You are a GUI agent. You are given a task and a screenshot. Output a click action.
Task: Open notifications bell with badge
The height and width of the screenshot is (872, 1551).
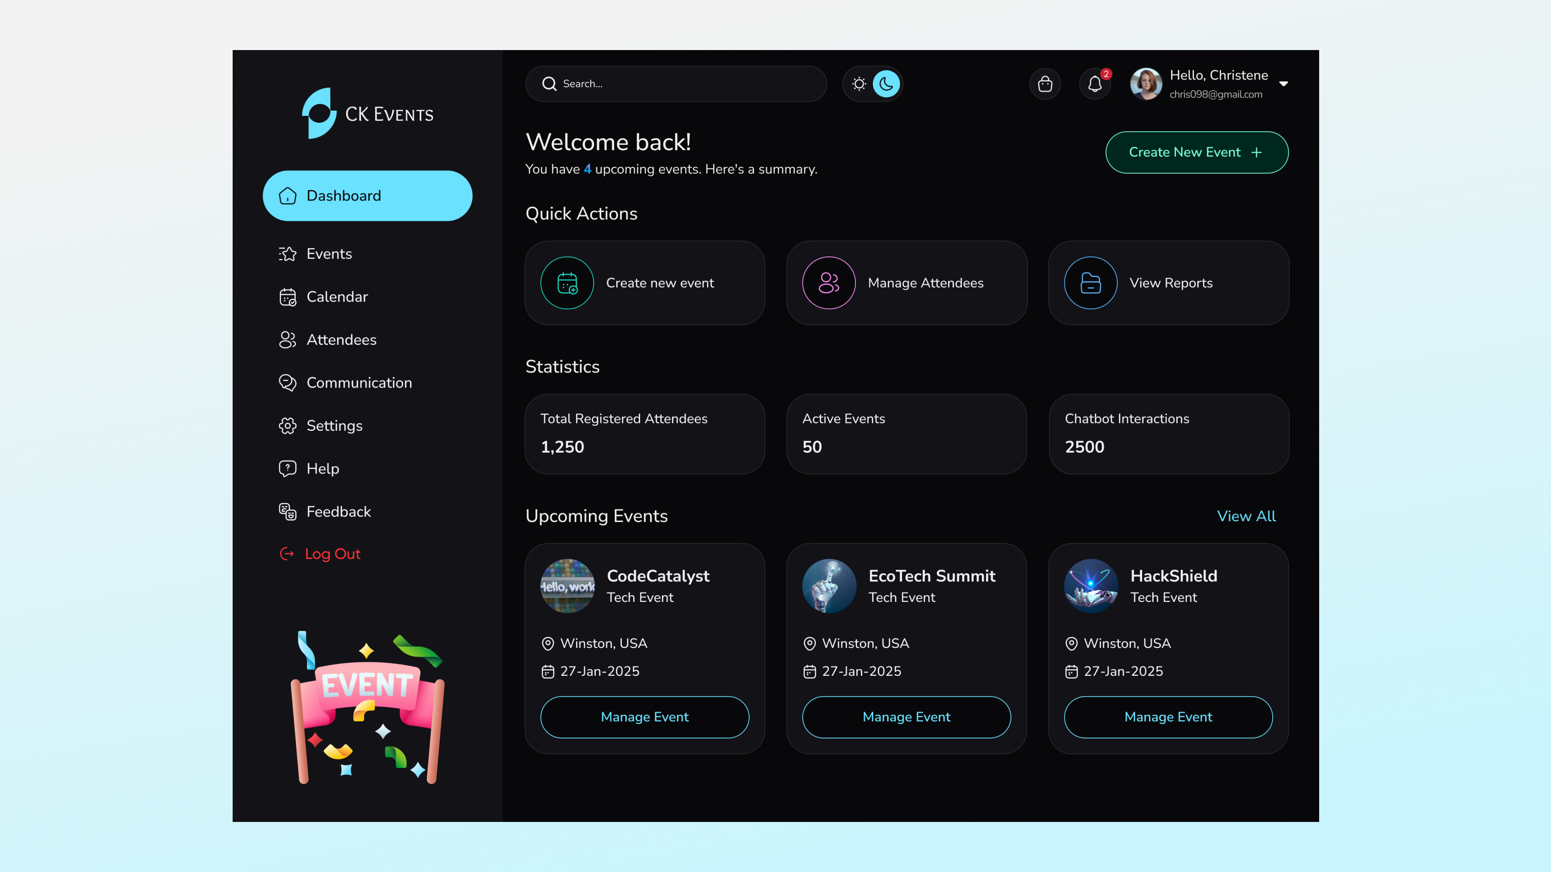pos(1095,84)
